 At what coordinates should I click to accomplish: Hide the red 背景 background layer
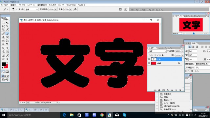coord(149,63)
